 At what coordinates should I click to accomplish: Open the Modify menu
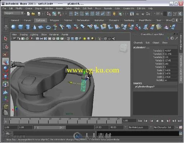19,8
